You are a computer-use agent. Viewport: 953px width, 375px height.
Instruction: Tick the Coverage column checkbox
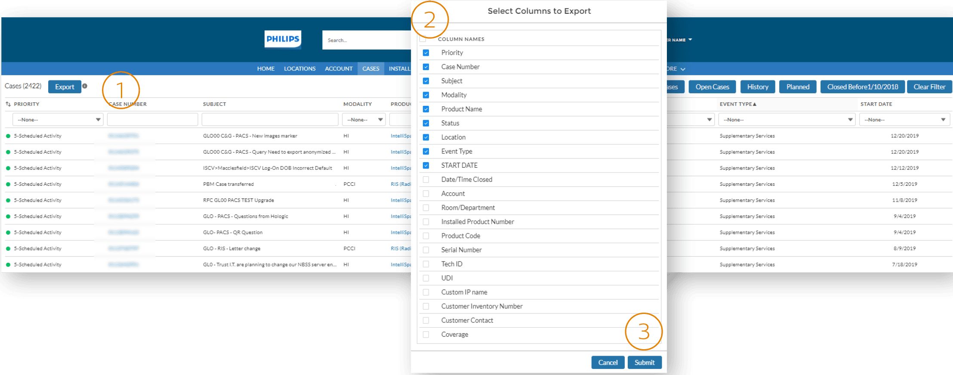(x=426, y=335)
